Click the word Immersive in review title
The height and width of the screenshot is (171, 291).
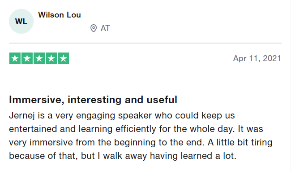(37, 100)
